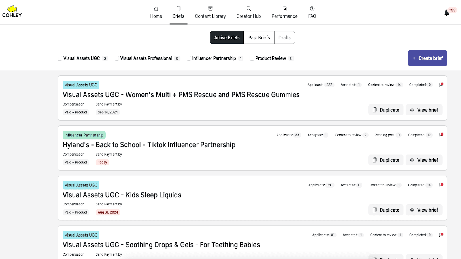View Performance via the chart icon
Screen dimensions: 461x259
coord(284,9)
